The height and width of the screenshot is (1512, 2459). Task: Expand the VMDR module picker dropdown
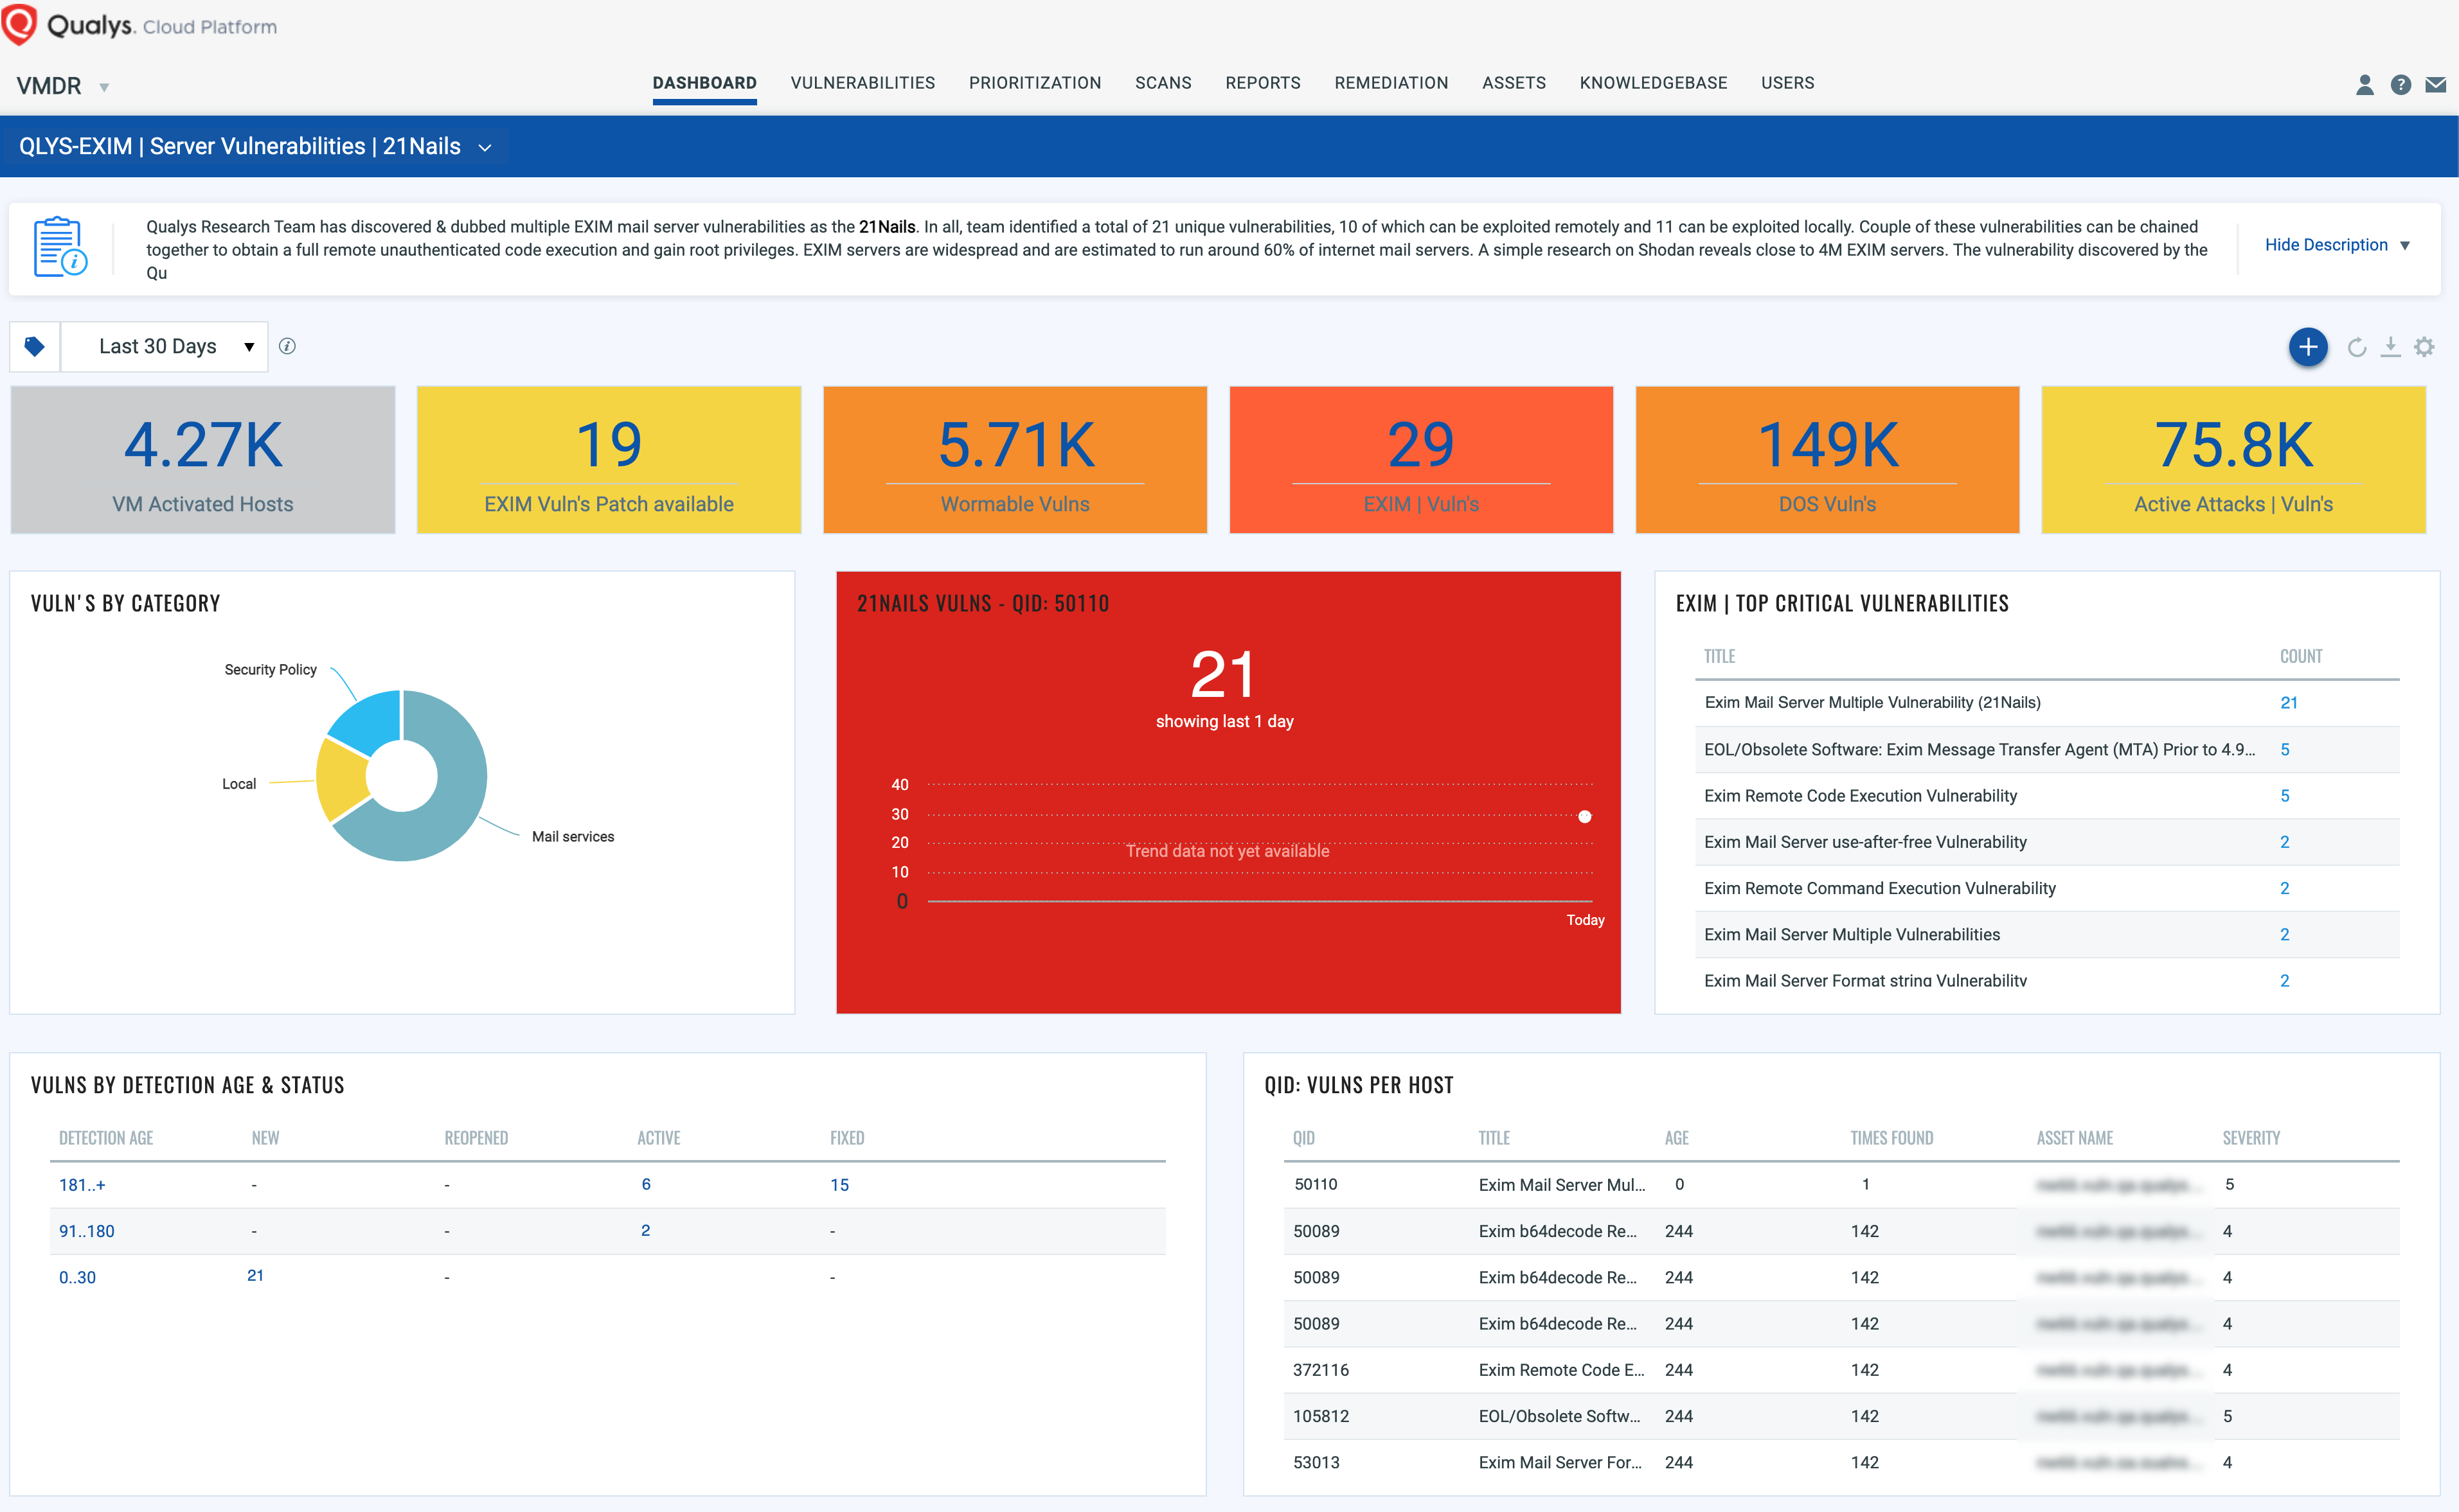[x=103, y=87]
